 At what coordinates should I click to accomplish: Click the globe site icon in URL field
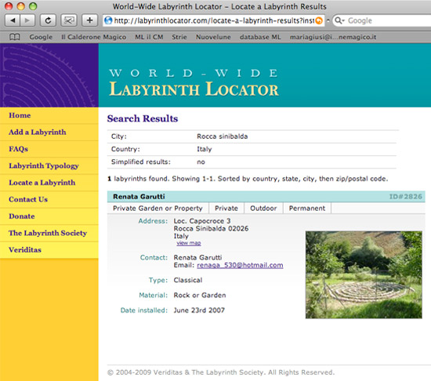point(109,20)
